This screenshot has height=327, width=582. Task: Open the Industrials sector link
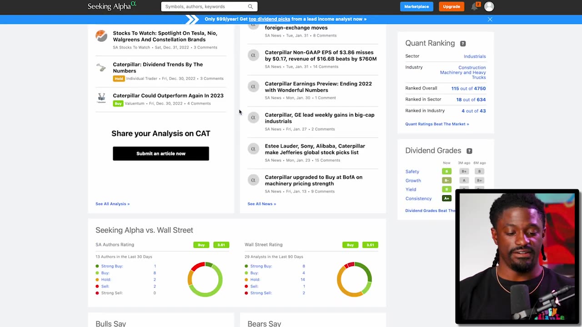pyautogui.click(x=475, y=56)
